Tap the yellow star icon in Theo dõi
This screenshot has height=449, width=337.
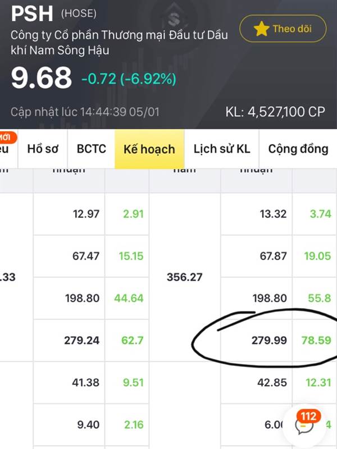tap(261, 29)
